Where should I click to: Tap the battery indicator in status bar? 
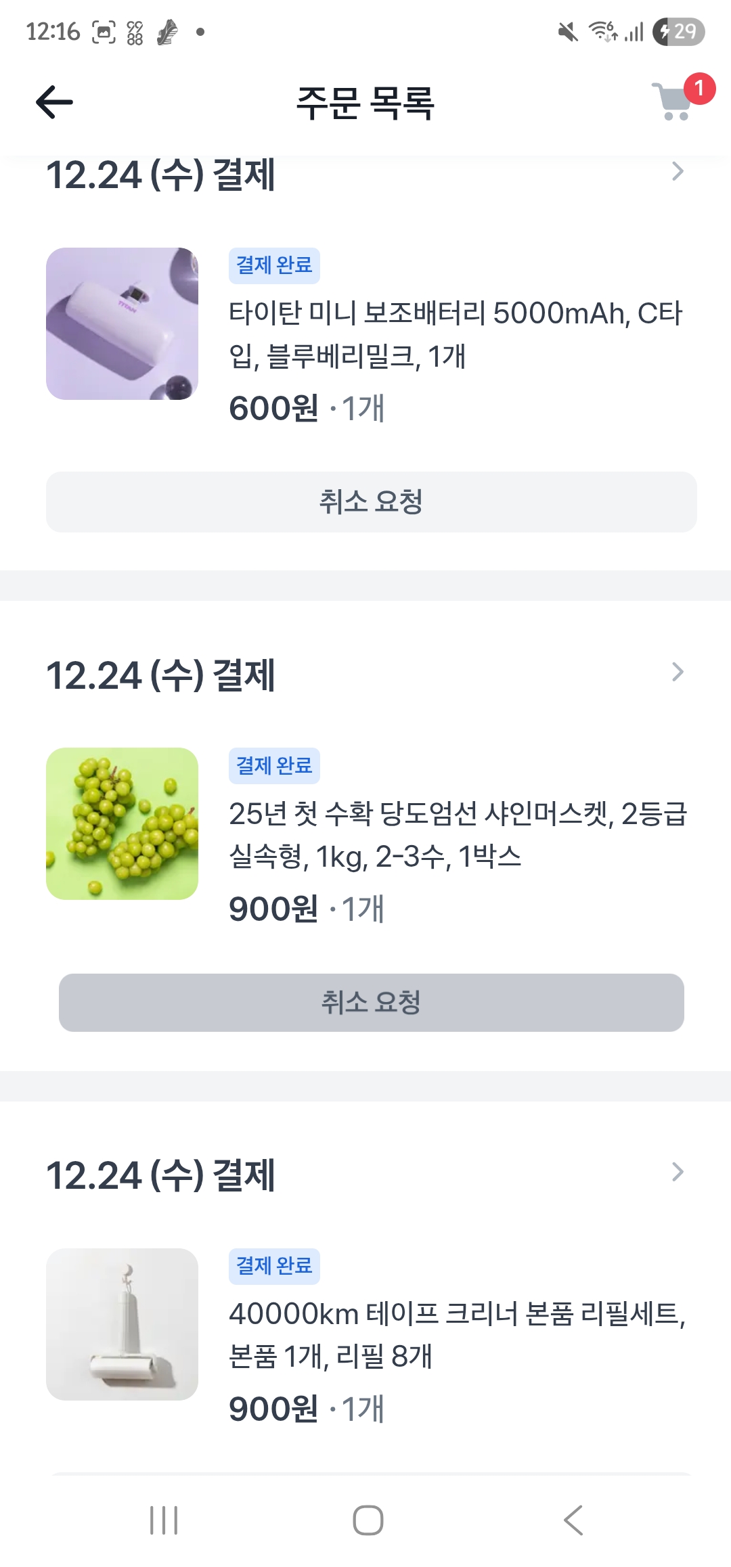point(678,32)
